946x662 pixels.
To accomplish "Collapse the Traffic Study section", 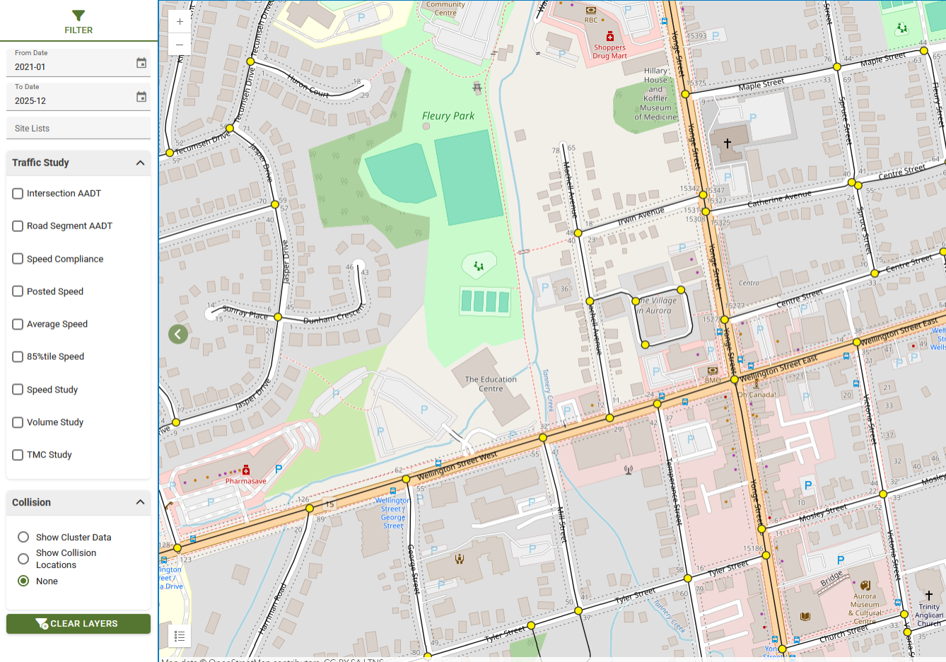I will [140, 163].
